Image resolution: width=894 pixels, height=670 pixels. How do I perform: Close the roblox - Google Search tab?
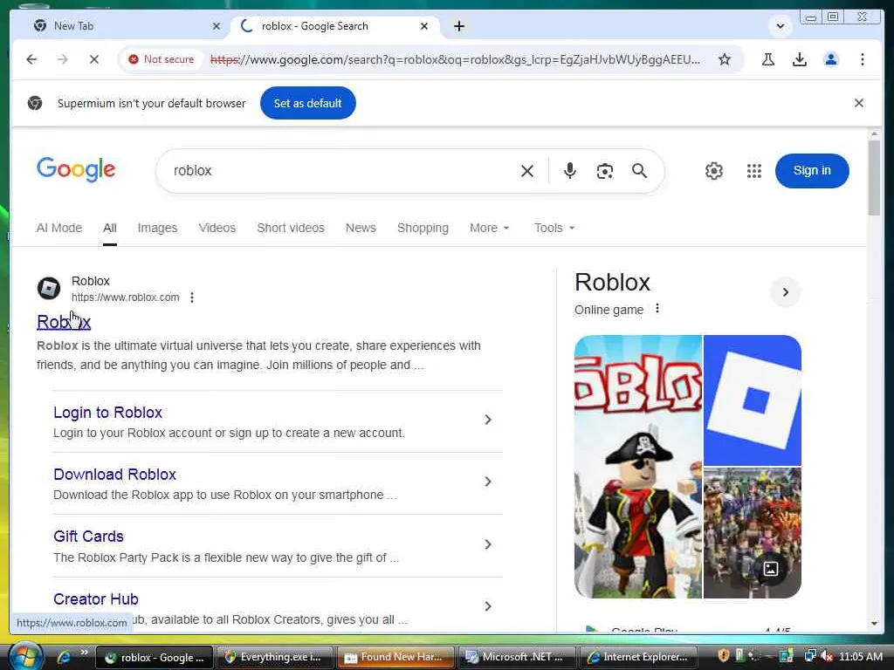click(x=423, y=26)
